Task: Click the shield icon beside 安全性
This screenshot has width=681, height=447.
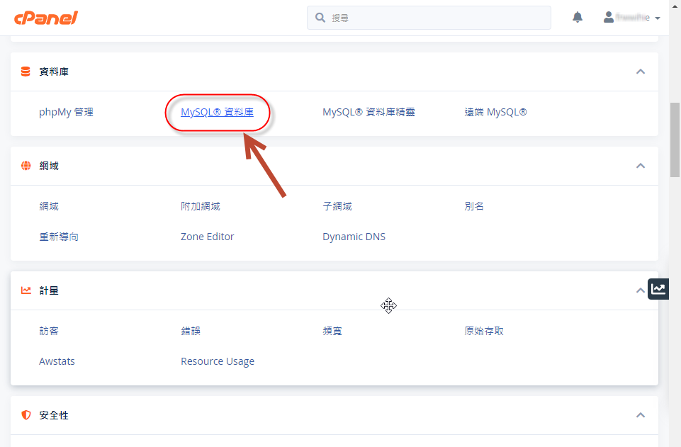Action: [x=26, y=415]
